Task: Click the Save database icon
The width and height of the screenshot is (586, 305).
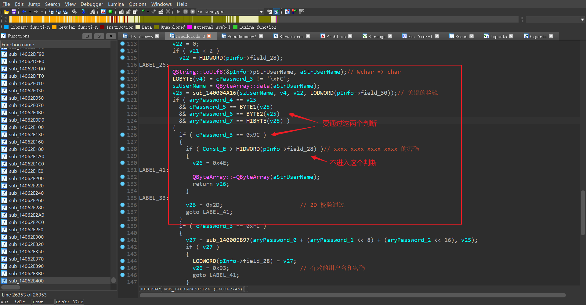Action: pos(14,12)
